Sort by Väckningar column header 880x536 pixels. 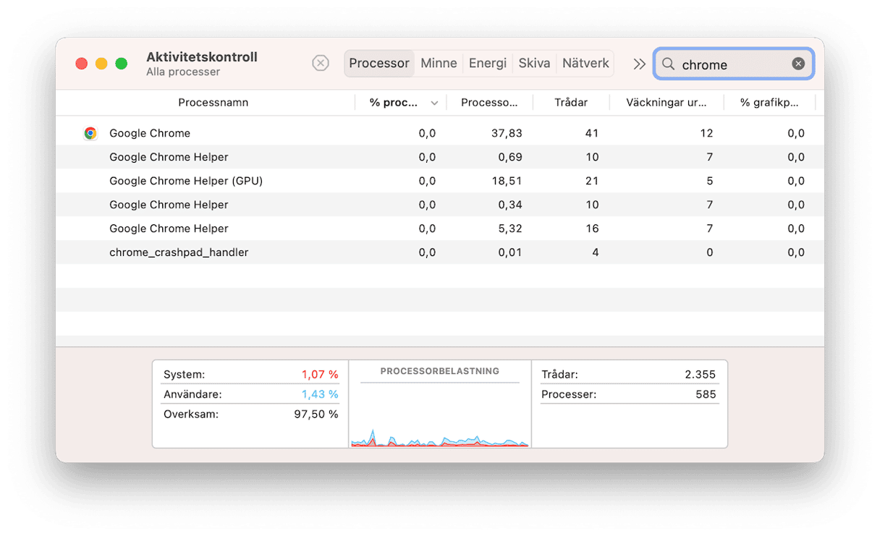666,103
